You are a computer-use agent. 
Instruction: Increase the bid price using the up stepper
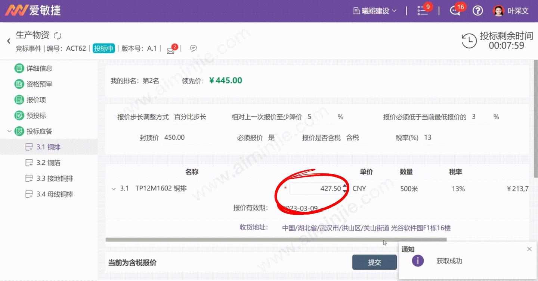pos(344,186)
